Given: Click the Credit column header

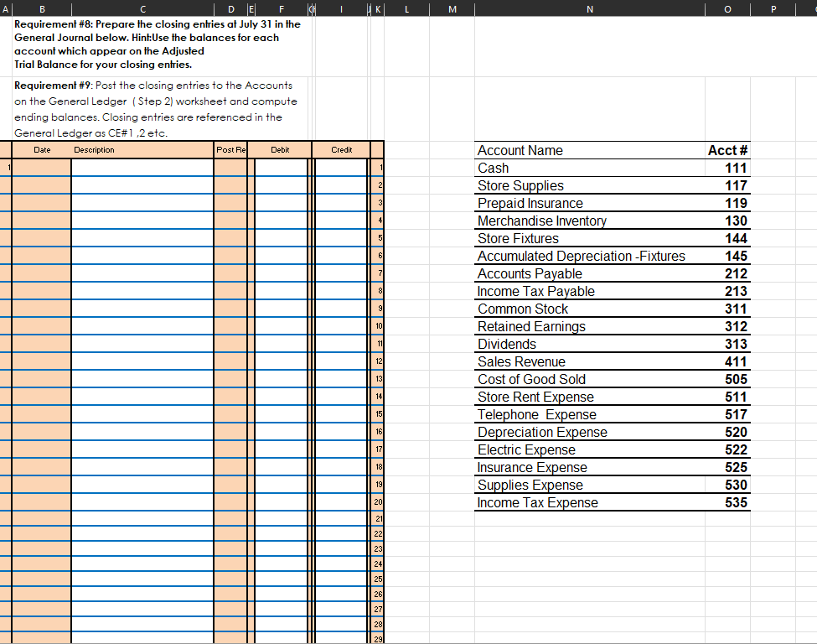Looking at the screenshot, I should (x=341, y=149).
